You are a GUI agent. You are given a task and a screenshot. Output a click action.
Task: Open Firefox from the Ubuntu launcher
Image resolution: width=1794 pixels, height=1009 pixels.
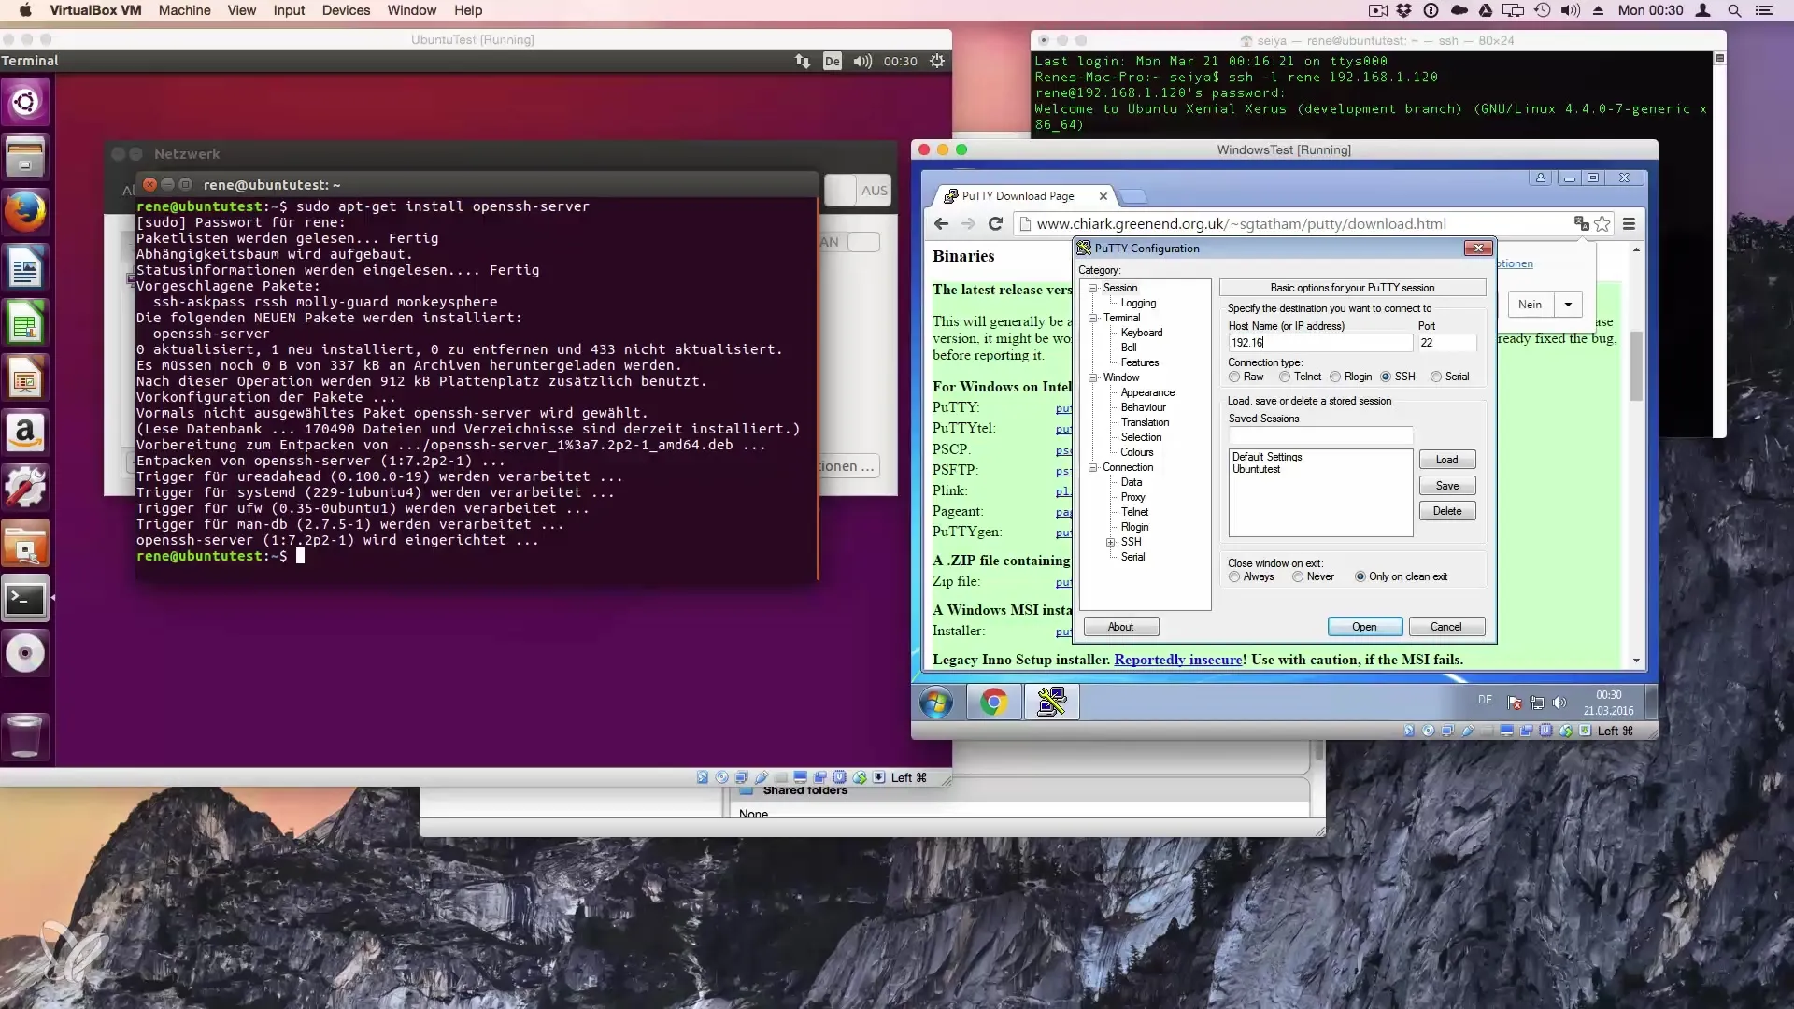point(25,212)
